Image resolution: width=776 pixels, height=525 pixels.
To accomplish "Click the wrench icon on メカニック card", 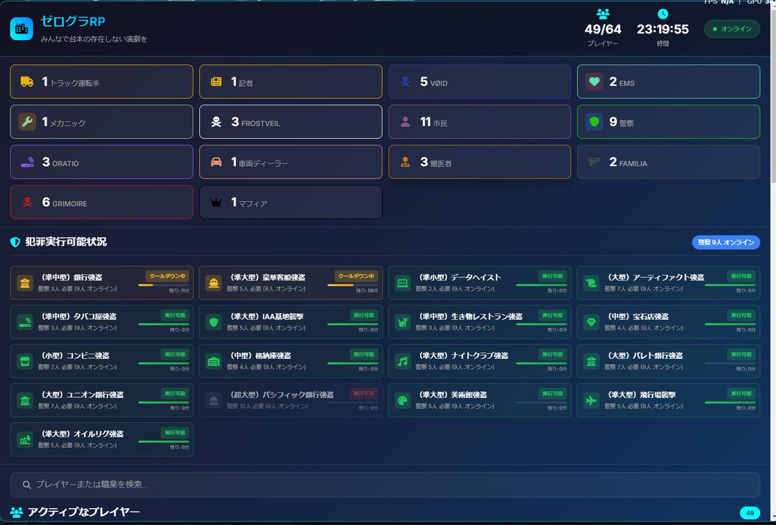I will [x=27, y=122].
